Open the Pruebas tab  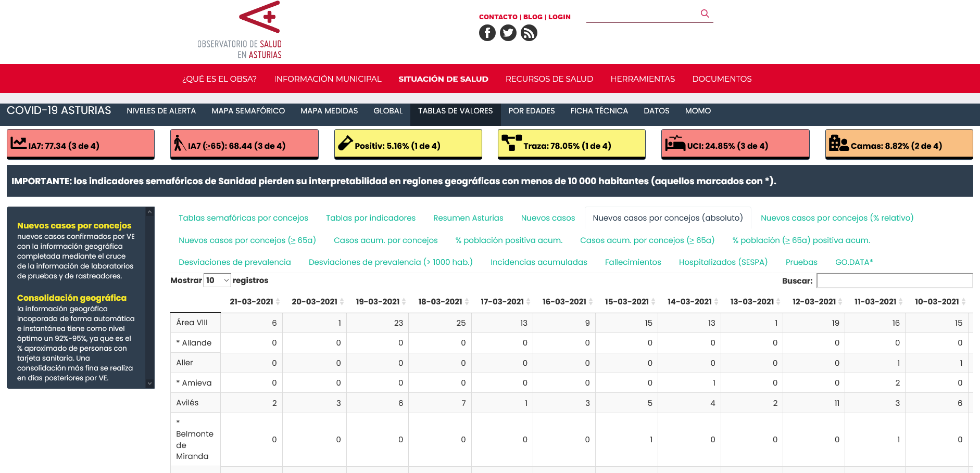click(801, 262)
